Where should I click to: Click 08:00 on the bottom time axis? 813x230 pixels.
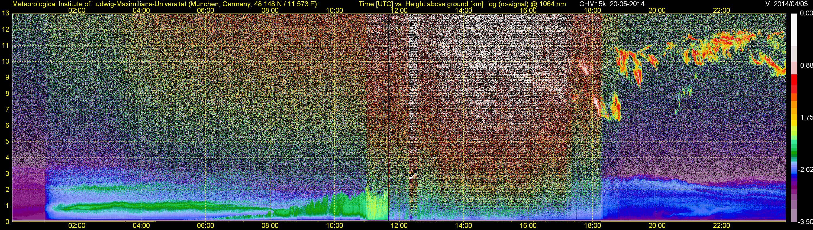[x=270, y=226]
